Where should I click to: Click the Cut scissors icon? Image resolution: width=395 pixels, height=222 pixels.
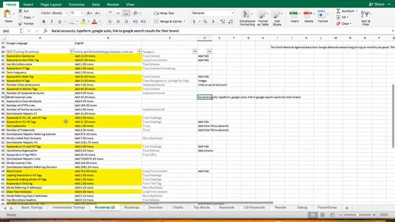(20, 11)
